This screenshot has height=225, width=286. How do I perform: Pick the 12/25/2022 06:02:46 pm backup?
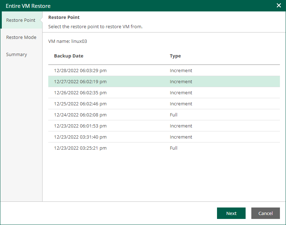coord(80,104)
